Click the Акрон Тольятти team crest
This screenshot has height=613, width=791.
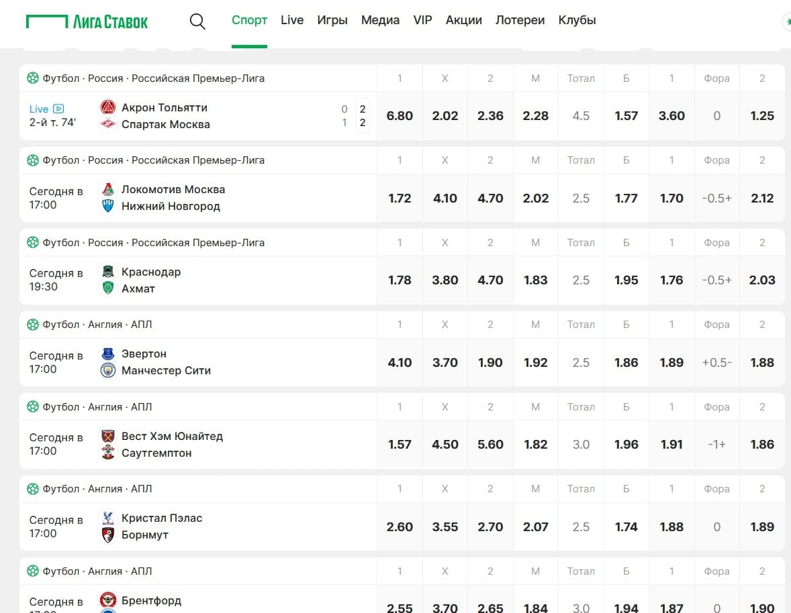(x=108, y=107)
